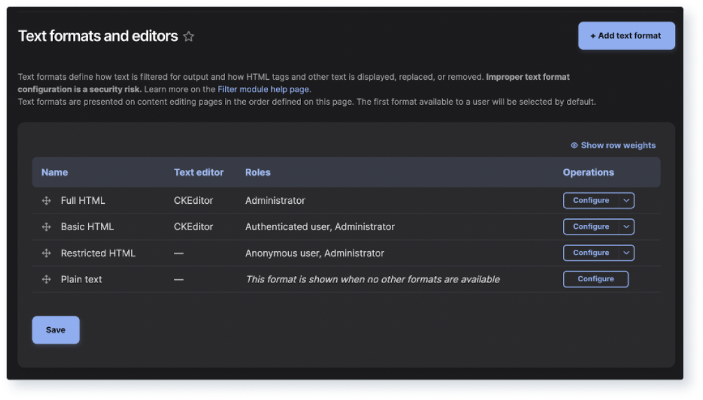703x400 pixels.
Task: Select the Restricted HTML row label
Action: pos(98,252)
